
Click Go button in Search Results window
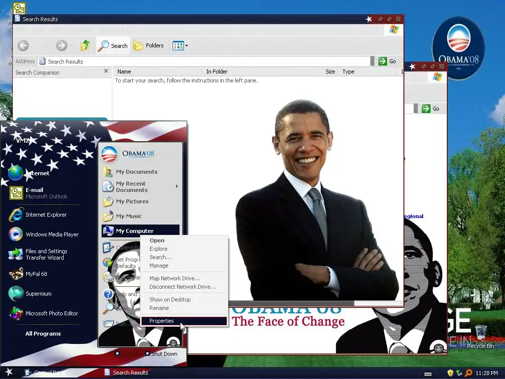point(387,61)
